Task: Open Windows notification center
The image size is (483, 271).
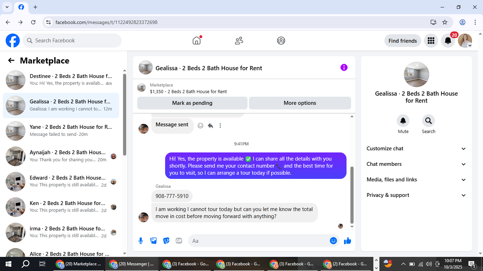Action: pyautogui.click(x=472, y=264)
